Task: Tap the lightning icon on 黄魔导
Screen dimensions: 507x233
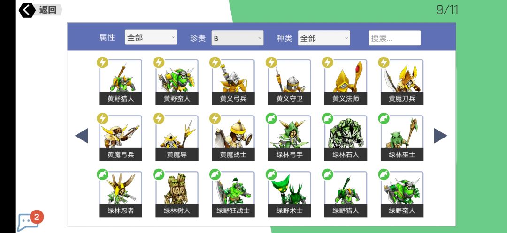Action: pos(159,118)
